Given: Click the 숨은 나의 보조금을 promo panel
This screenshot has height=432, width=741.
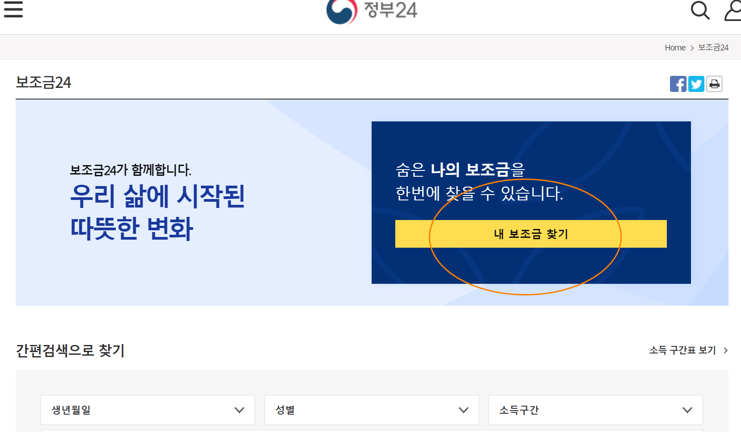Looking at the screenshot, I should pos(531,203).
